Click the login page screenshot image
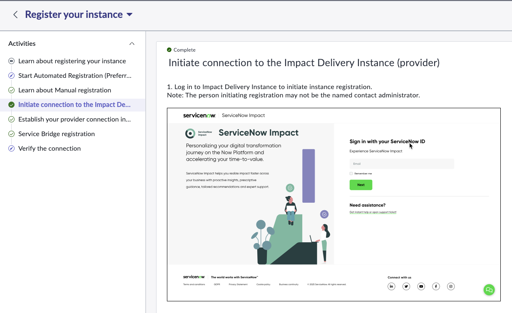 tap(334, 204)
